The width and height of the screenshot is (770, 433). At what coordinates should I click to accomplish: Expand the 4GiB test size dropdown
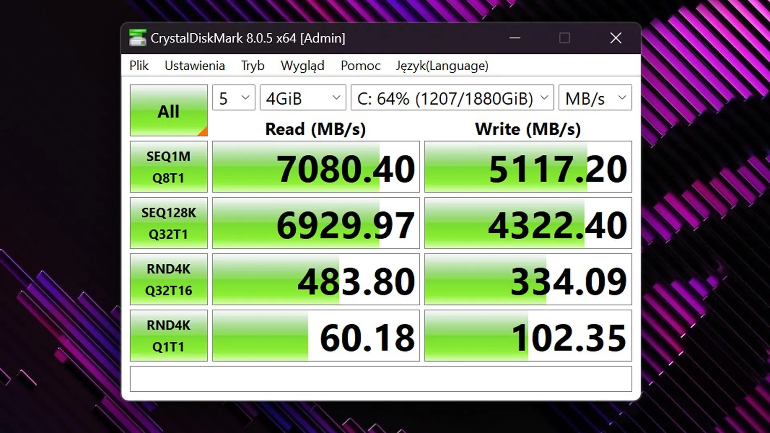[303, 97]
